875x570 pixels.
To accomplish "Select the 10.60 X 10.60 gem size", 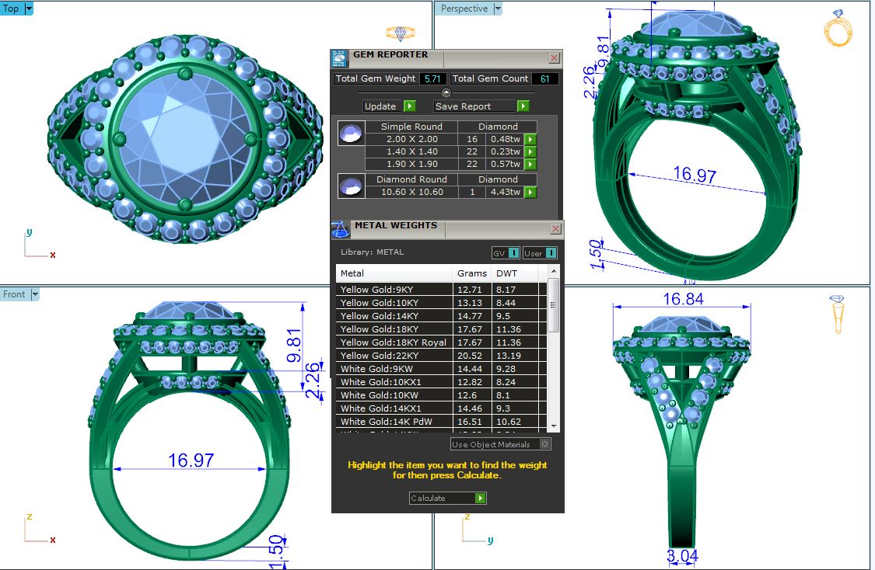I will click(411, 193).
